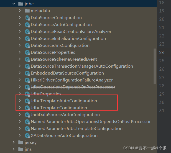Image resolution: width=171 pixels, height=153 pixels.
Task: Select the JdbcTemplateAutoConfiguration class name
Action: coord(64,101)
